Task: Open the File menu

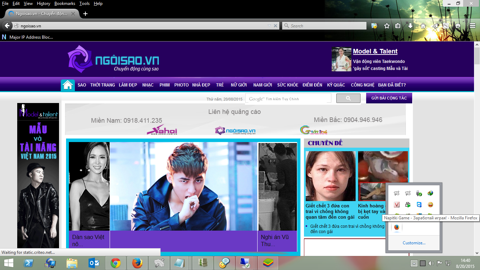Action: [5, 4]
